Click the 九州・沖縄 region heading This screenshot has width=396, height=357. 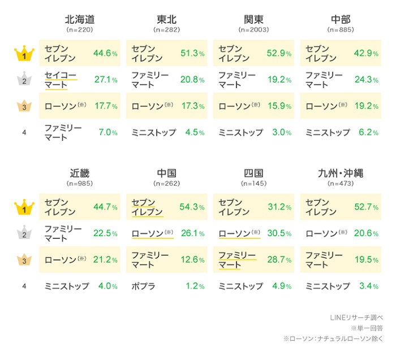coord(341,173)
